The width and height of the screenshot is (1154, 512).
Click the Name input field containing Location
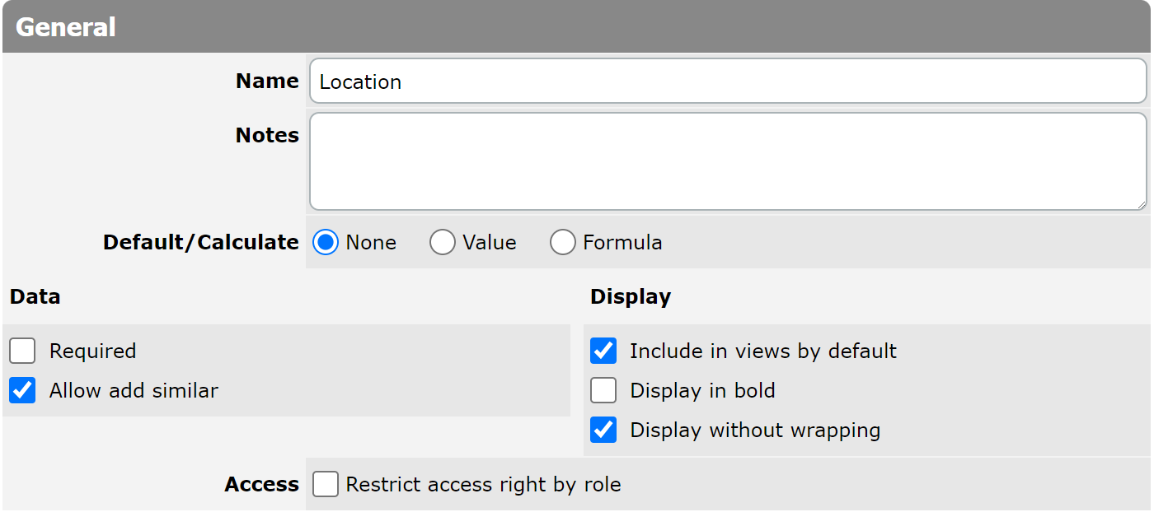pos(728,81)
